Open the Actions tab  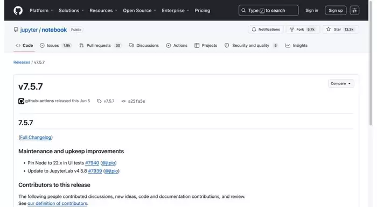click(x=177, y=45)
